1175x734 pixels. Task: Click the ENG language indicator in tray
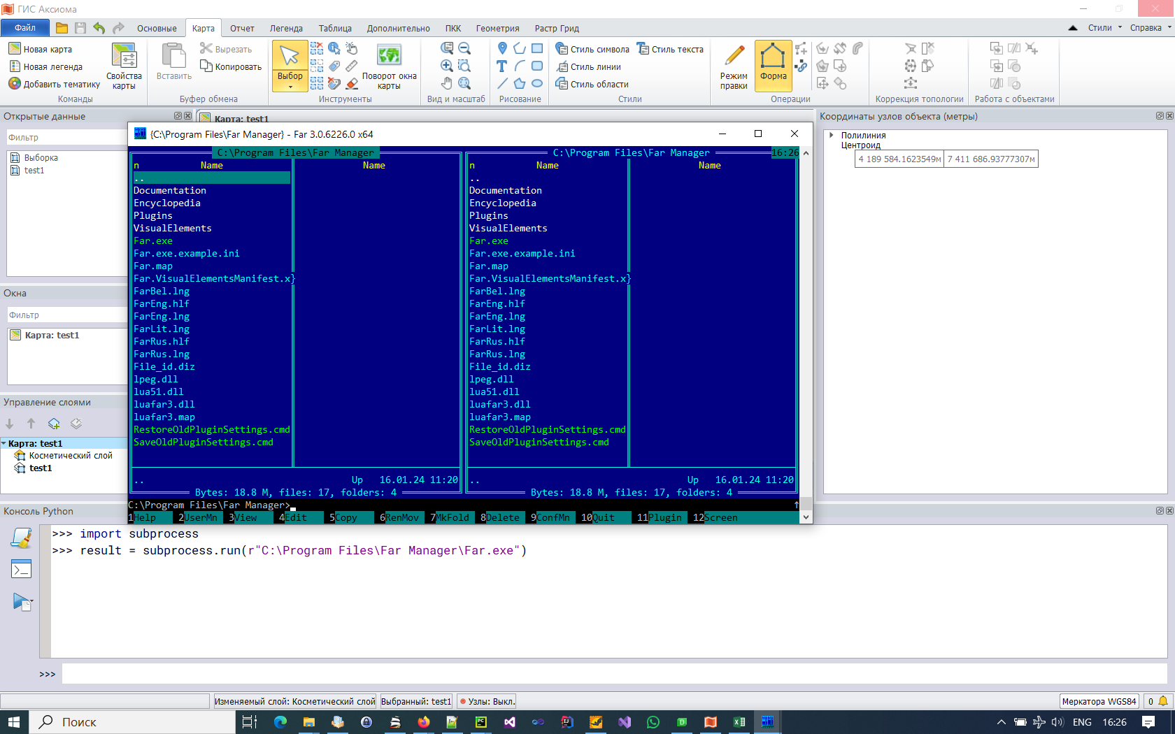(x=1082, y=722)
